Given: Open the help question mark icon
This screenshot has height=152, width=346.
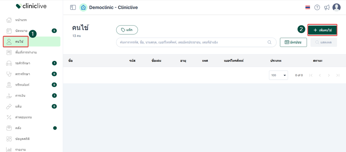Looking at the screenshot, I should 317,8.
